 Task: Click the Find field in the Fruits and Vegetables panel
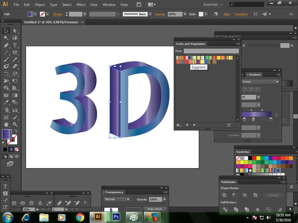pos(211,51)
